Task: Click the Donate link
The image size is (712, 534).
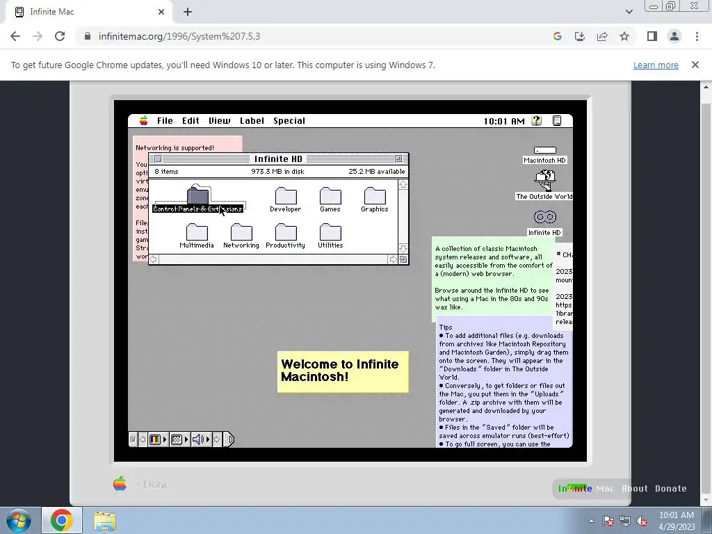Action: 671,489
